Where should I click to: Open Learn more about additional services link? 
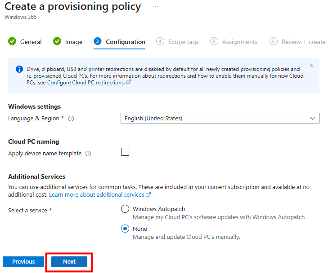[x=97, y=195]
